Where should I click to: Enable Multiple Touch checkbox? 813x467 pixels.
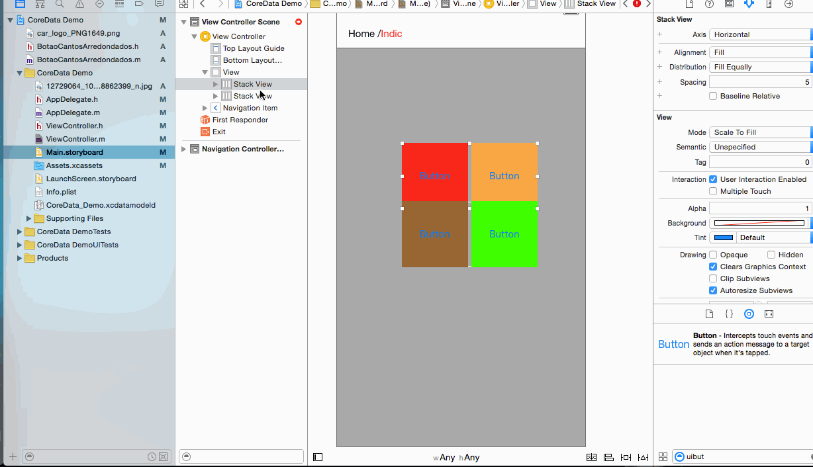(713, 191)
